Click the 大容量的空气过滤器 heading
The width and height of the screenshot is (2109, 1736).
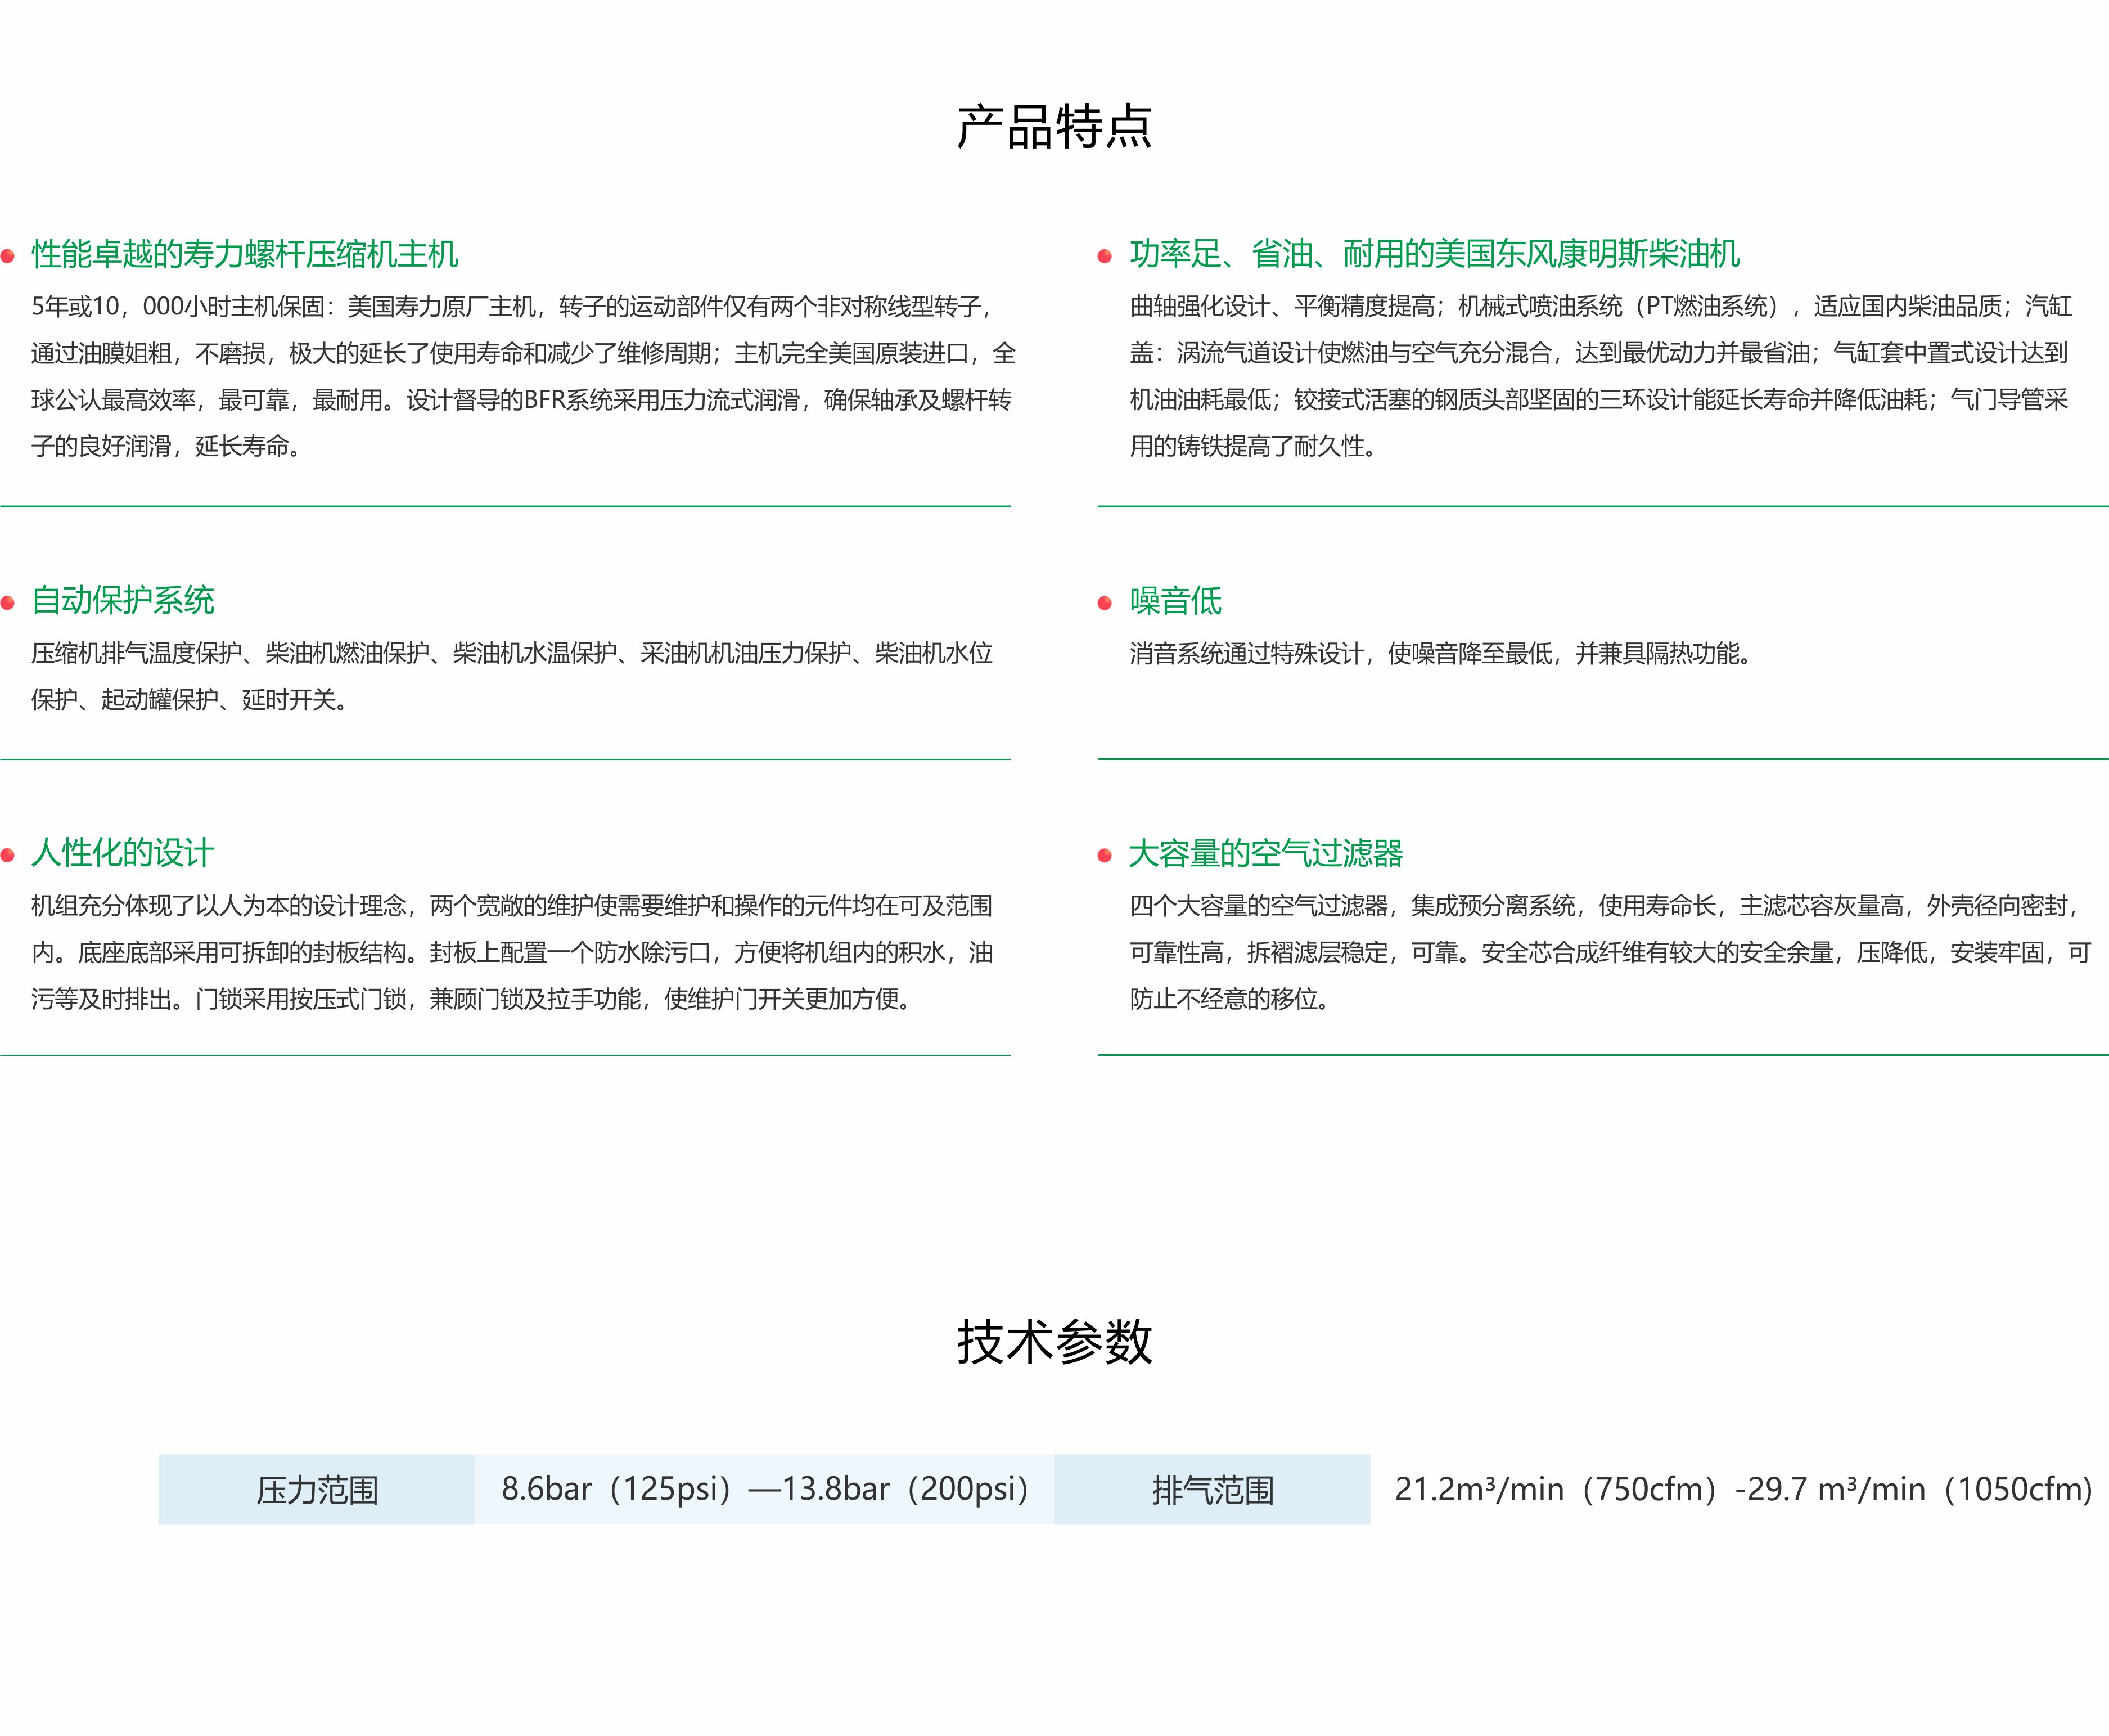pyautogui.click(x=1265, y=853)
